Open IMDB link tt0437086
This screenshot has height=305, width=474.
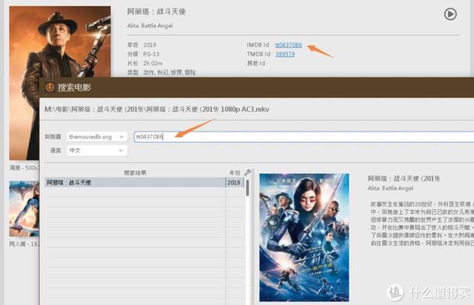pyautogui.click(x=288, y=45)
